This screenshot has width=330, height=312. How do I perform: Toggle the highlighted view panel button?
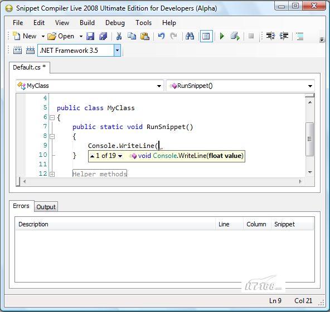point(206,36)
